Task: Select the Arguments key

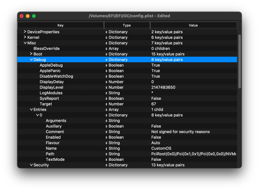Action: tap(56, 121)
